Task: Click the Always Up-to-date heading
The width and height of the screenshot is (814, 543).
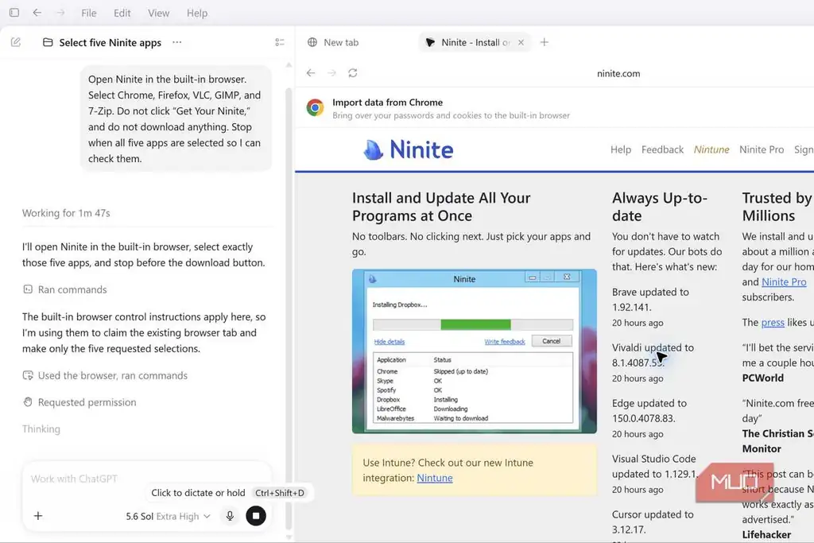Action: [x=659, y=207]
